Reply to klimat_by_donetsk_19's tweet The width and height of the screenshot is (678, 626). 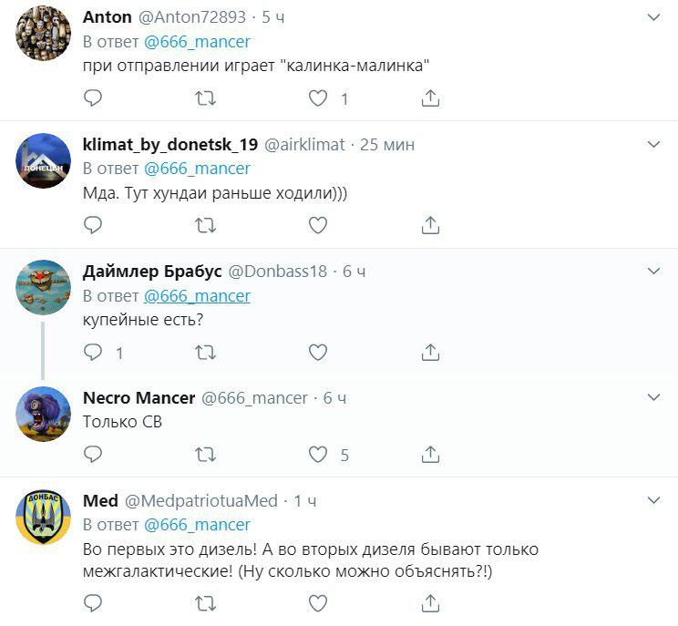pyautogui.click(x=92, y=224)
